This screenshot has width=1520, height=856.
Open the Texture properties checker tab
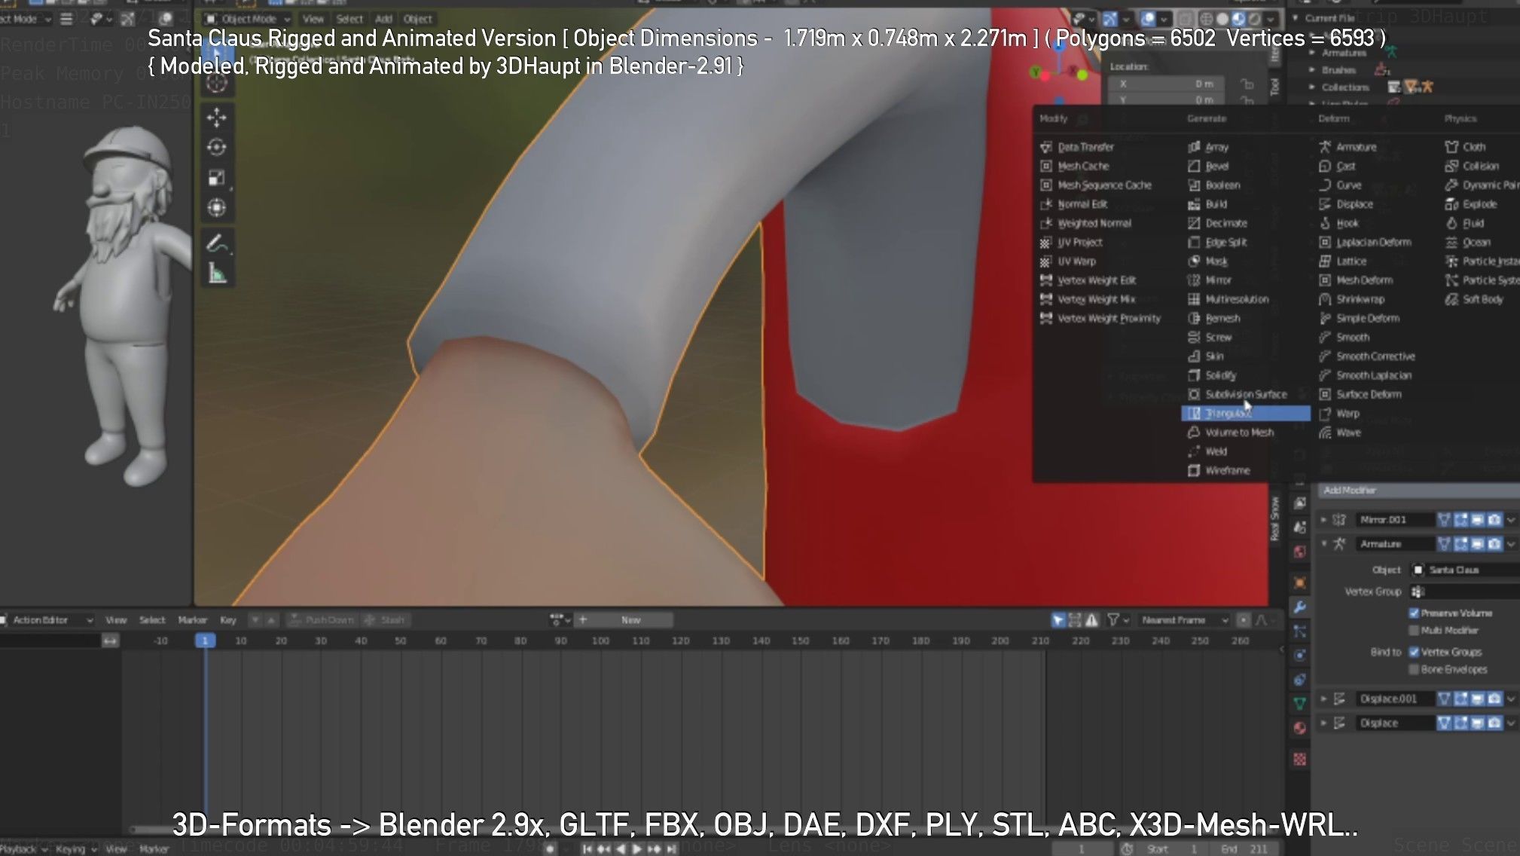coord(1300,759)
